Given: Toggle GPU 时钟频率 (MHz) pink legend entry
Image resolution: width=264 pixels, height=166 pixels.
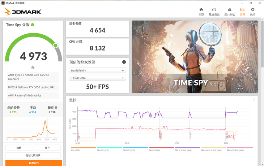Looking at the screenshot, I should click(x=239, y=149).
